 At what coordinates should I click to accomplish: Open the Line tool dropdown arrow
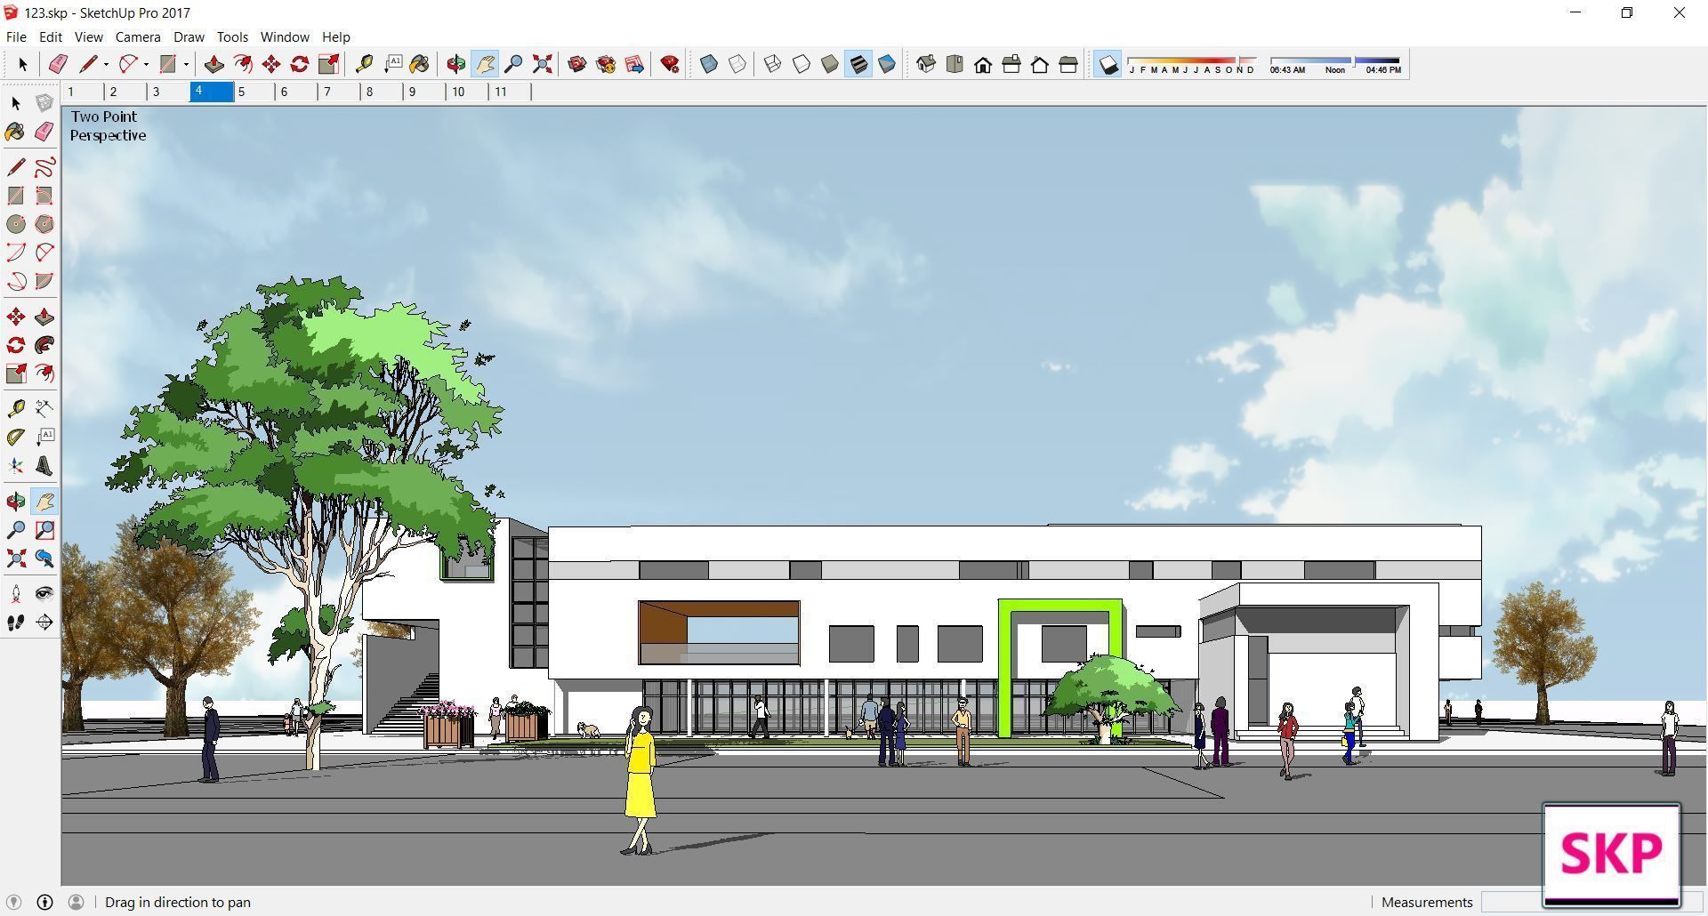click(106, 64)
